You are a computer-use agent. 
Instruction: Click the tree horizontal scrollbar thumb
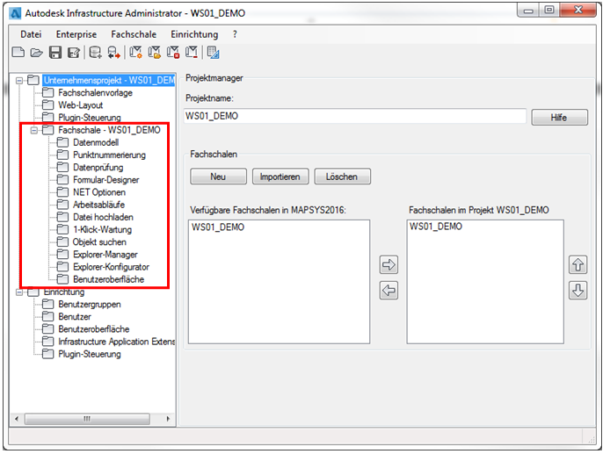click(87, 419)
